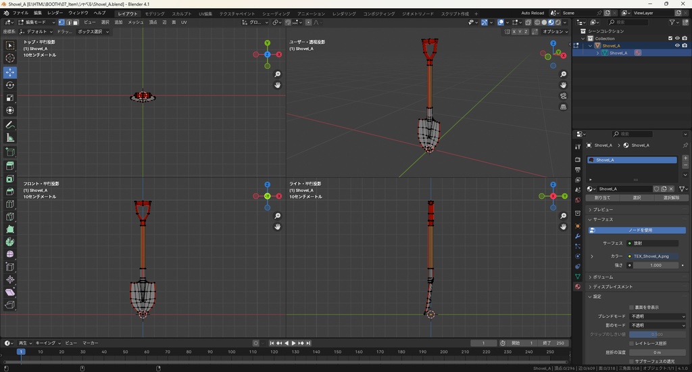Switch to the UV編集 workspace tab
Screen dimensions: 692x372
coord(205,14)
